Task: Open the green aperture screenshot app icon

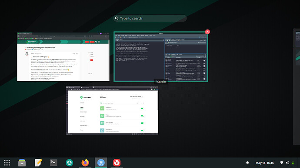Action: coord(69,163)
